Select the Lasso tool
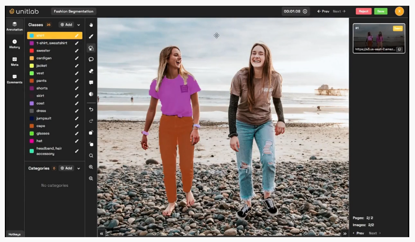 [91, 59]
